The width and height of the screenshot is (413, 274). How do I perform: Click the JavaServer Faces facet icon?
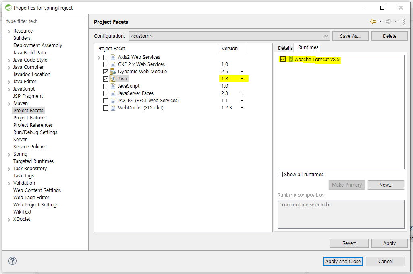click(x=113, y=93)
